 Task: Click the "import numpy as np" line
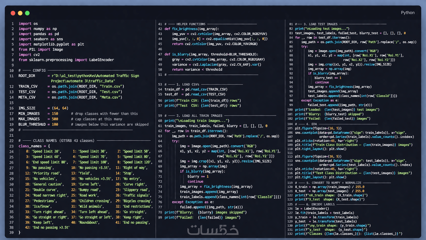pos(38,29)
